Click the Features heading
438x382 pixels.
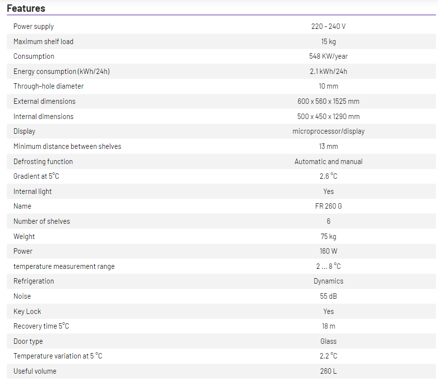pyautogui.click(x=26, y=8)
